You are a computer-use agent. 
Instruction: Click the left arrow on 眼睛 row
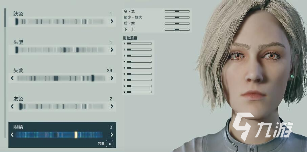click(x=13, y=135)
